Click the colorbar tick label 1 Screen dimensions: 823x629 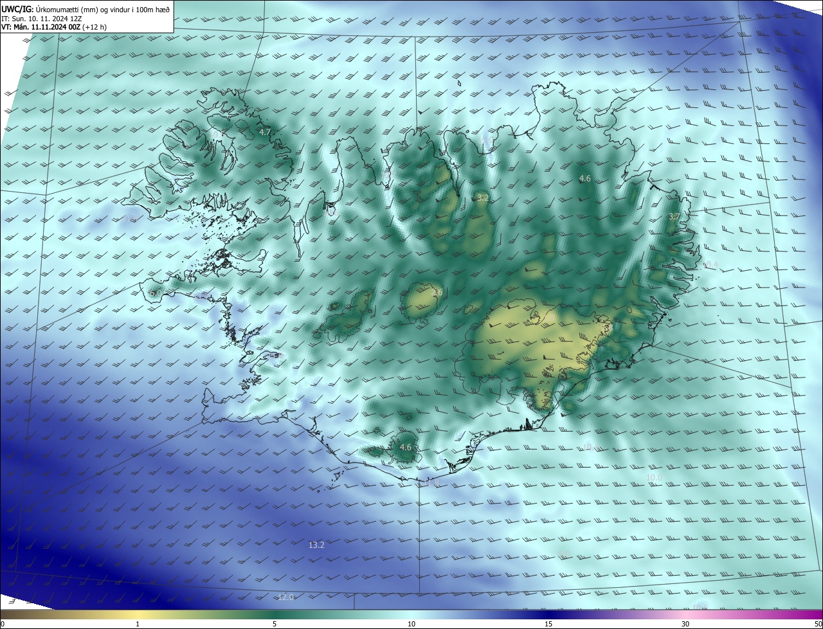(x=138, y=624)
